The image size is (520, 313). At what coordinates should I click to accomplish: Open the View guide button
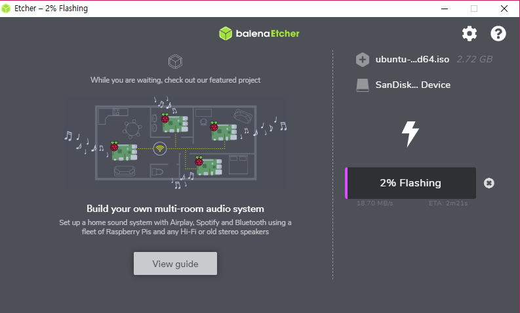(x=175, y=264)
